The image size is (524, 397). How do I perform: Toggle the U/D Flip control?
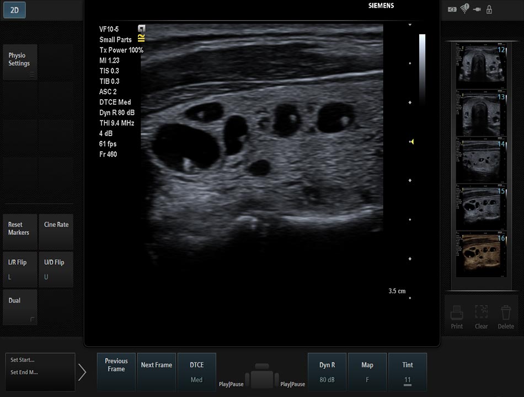point(56,269)
